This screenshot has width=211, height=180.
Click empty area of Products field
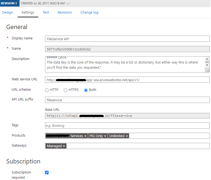169,136
